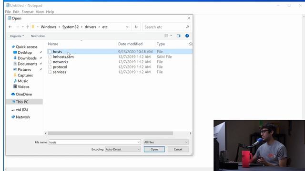Click the scroll left arrow in file list
The height and width of the screenshot is (171, 305).
pyautogui.click(x=46, y=133)
